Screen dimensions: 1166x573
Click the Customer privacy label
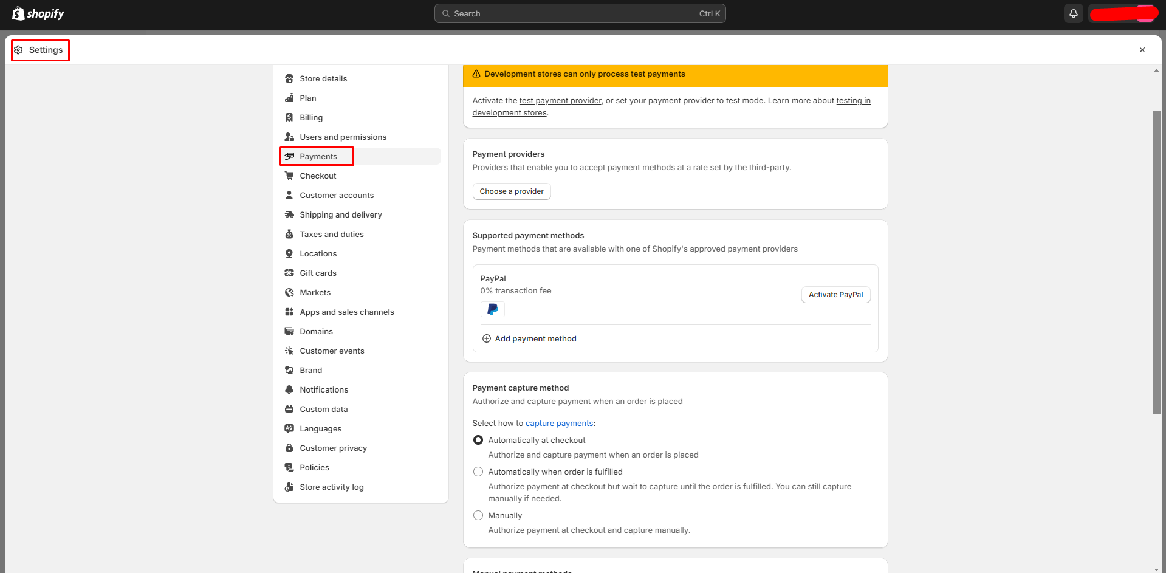coord(334,448)
